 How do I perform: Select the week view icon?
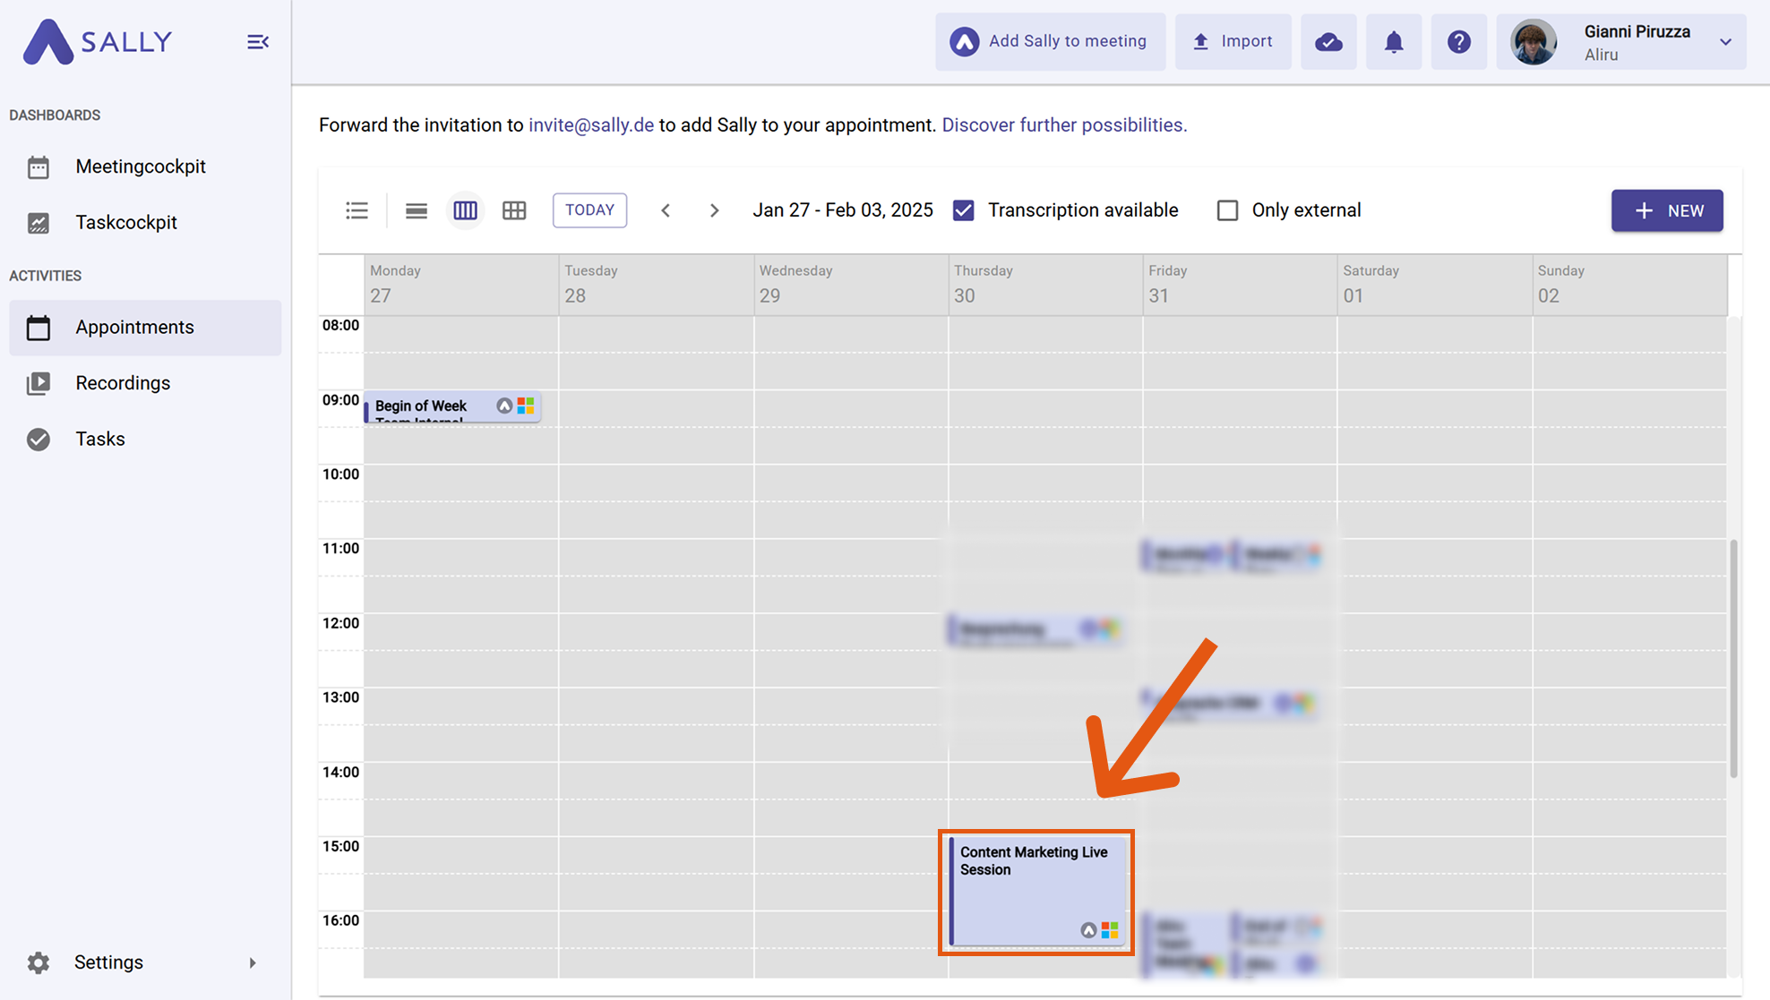465,210
